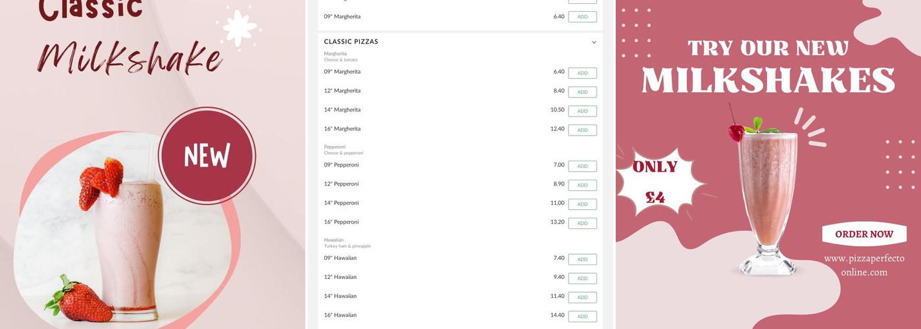Add the 16" Hawaiian pizza

582,316
